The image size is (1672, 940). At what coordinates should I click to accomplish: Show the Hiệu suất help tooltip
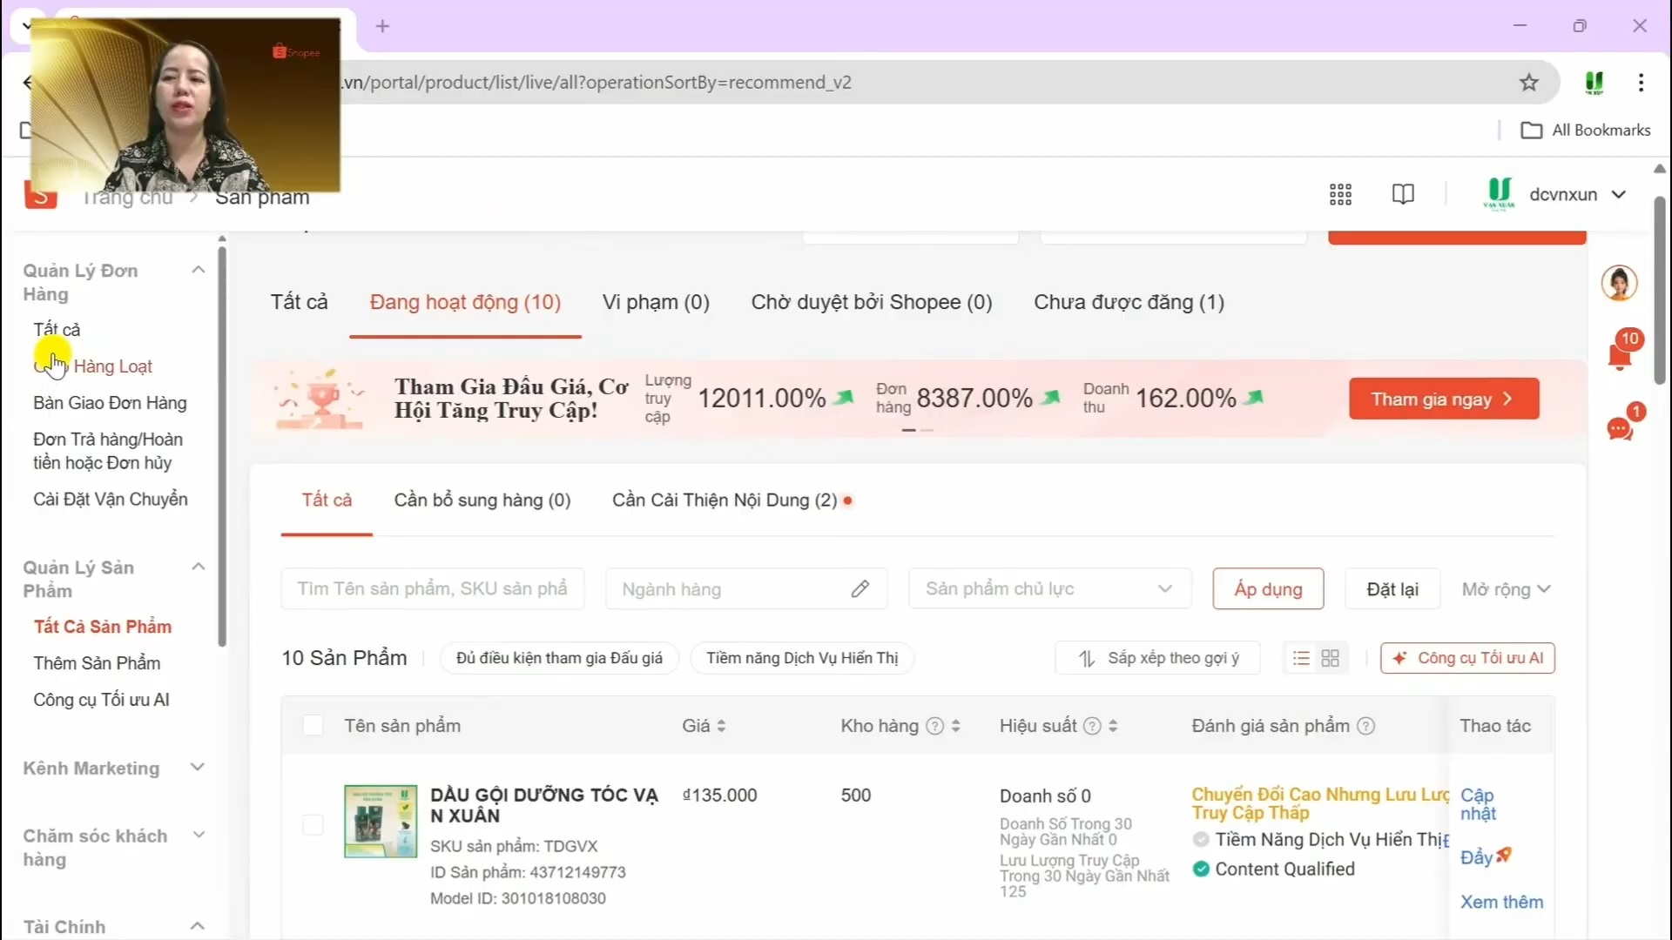(1092, 726)
